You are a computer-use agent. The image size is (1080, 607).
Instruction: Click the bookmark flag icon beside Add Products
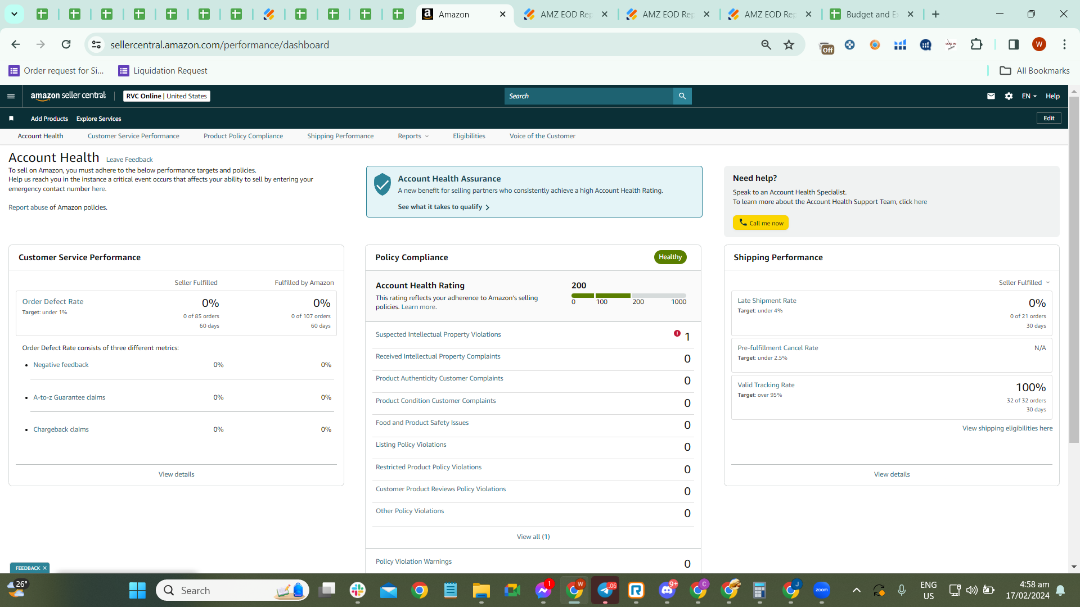click(11, 119)
